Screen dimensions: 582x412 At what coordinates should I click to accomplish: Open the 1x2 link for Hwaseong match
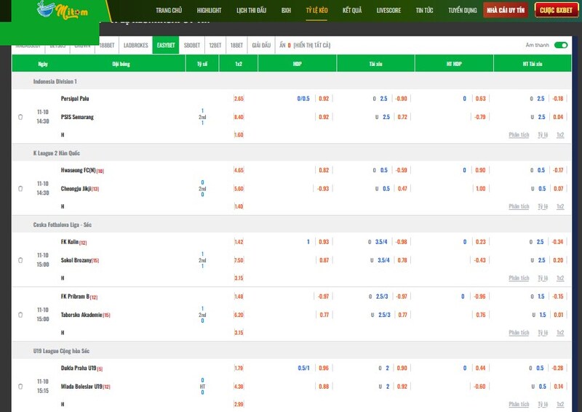560,206
